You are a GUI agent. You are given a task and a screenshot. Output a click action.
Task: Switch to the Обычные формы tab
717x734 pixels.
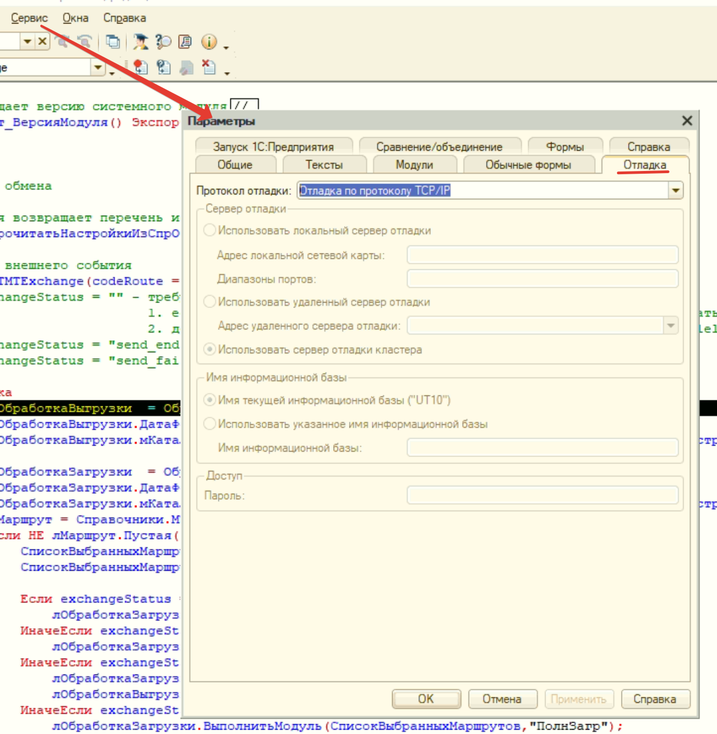click(x=528, y=164)
